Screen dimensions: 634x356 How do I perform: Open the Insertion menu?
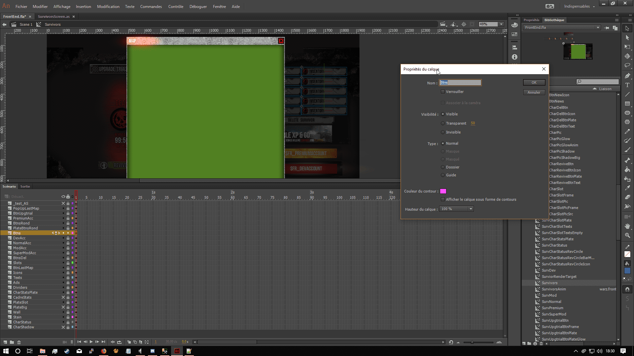coord(83,7)
